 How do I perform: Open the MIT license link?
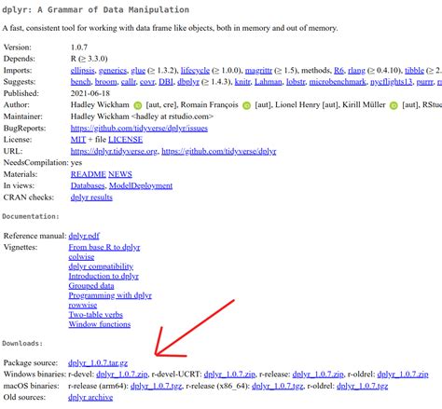point(78,140)
